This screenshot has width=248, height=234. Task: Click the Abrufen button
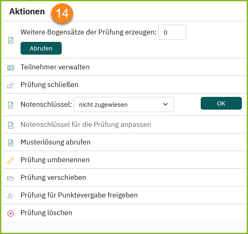[41, 48]
